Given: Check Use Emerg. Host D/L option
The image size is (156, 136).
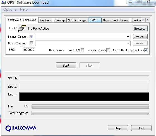Looking at the screenshot, I should pos(83,50).
